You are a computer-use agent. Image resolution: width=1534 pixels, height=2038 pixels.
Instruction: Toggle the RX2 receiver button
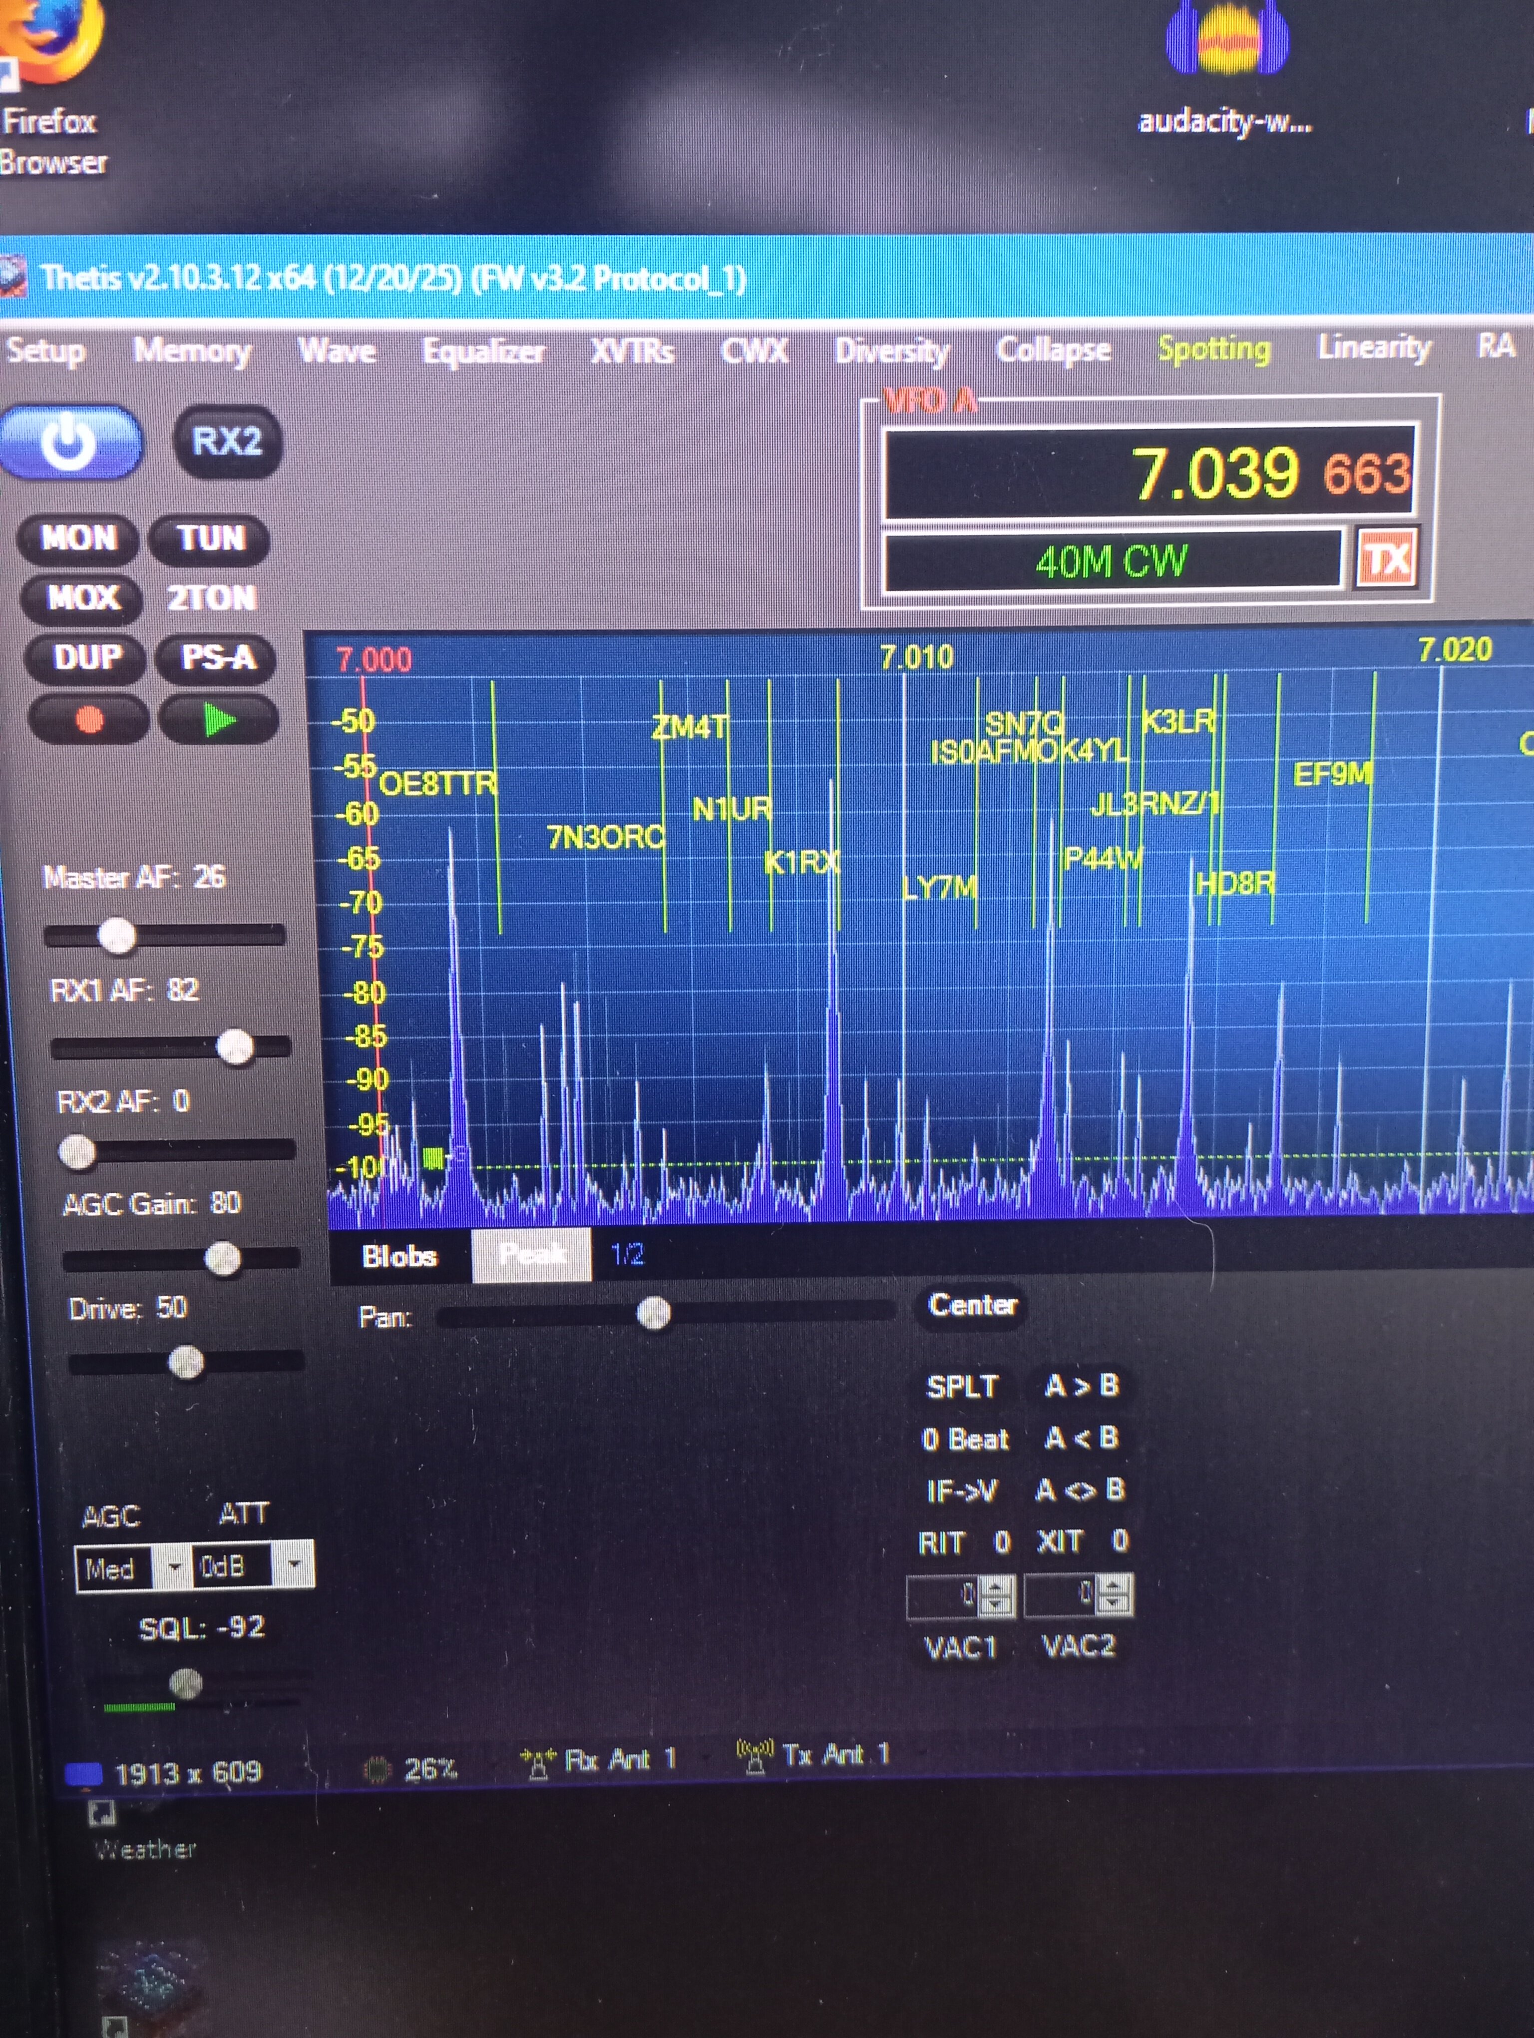[x=227, y=442]
